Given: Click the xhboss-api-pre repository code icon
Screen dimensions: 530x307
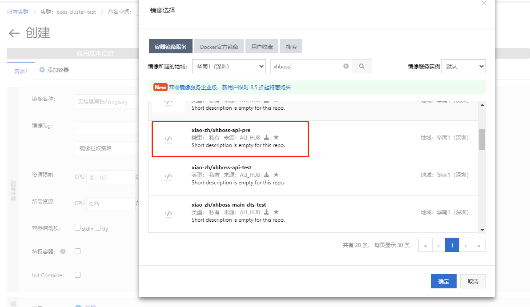Looking at the screenshot, I should (169, 139).
